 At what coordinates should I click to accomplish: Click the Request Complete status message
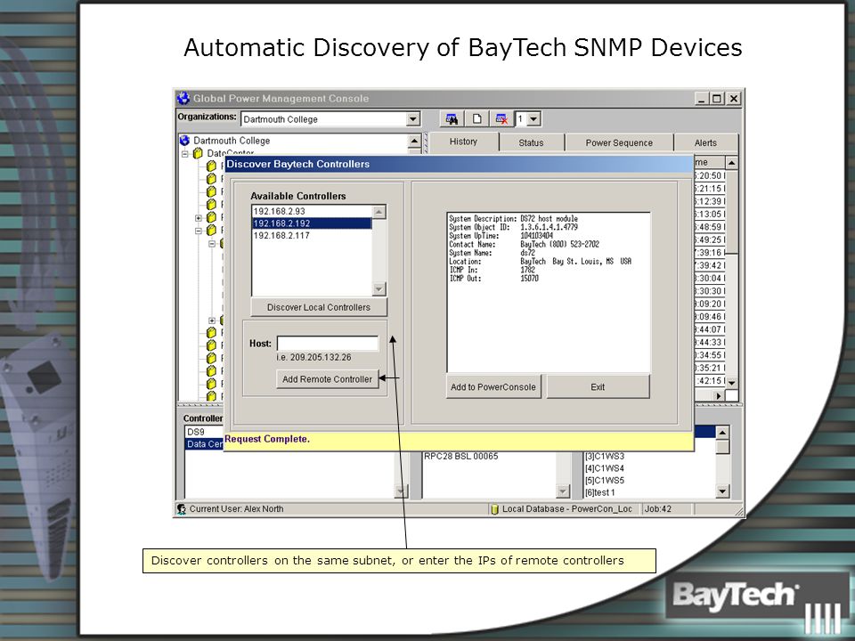(266, 439)
